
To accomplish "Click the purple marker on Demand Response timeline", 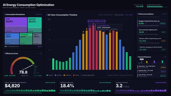I will point(154,62).
